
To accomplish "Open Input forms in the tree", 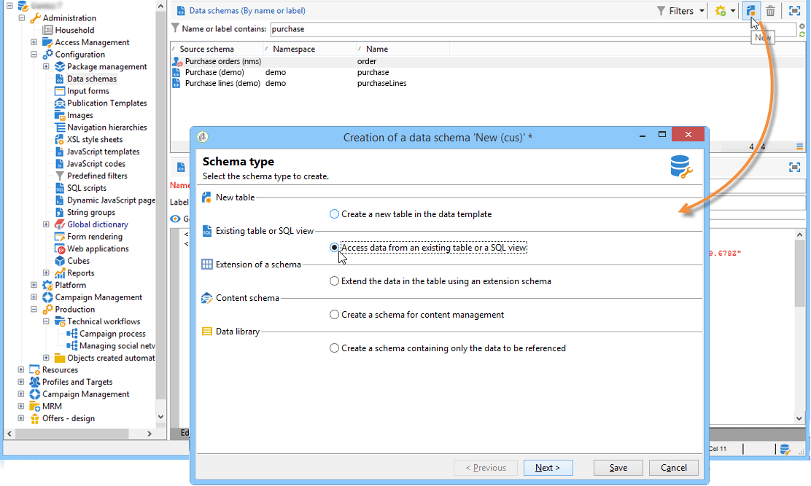I will click(88, 91).
